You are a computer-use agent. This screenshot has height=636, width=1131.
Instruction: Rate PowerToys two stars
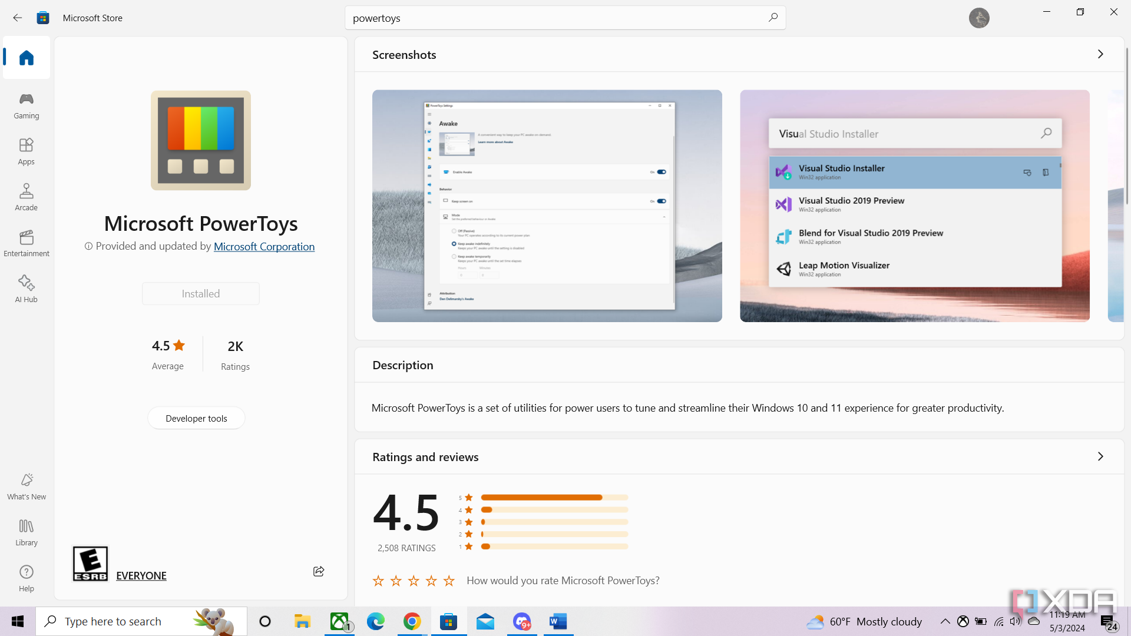tap(396, 581)
